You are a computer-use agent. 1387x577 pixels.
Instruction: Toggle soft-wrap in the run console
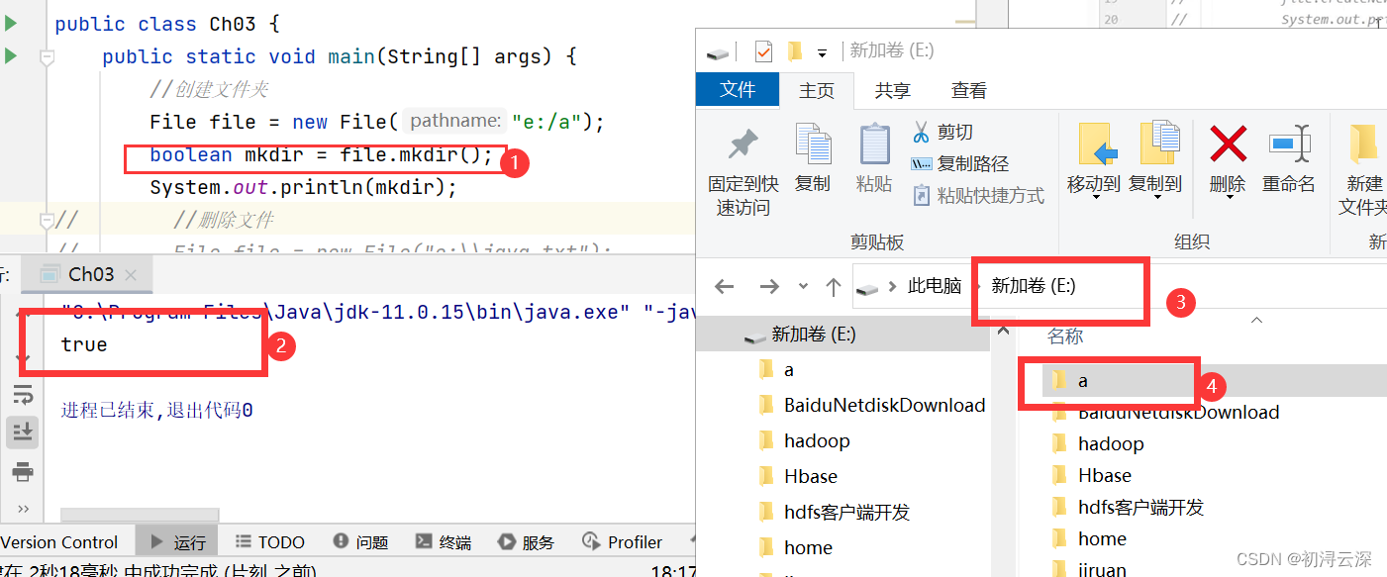[x=23, y=396]
